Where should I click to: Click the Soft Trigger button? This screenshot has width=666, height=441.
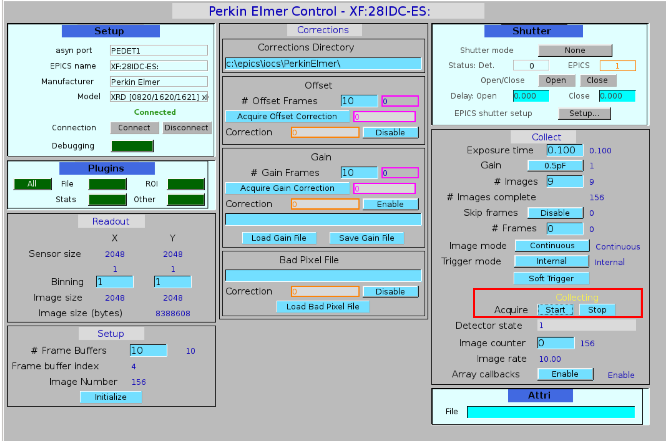[551, 278]
